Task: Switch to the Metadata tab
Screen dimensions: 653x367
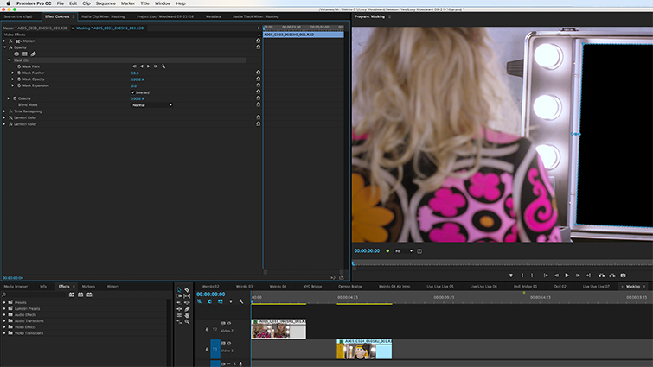Action: 214,16
